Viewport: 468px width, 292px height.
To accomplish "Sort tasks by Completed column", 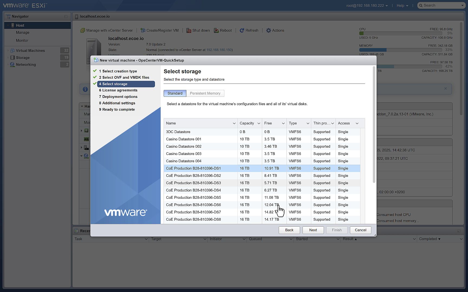I will point(430,239).
